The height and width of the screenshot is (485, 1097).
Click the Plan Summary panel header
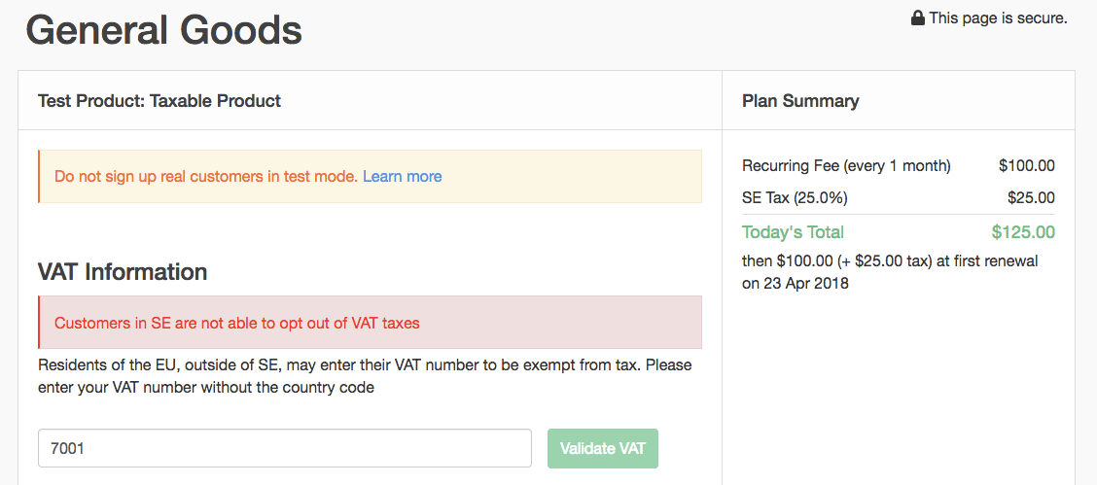pos(800,101)
